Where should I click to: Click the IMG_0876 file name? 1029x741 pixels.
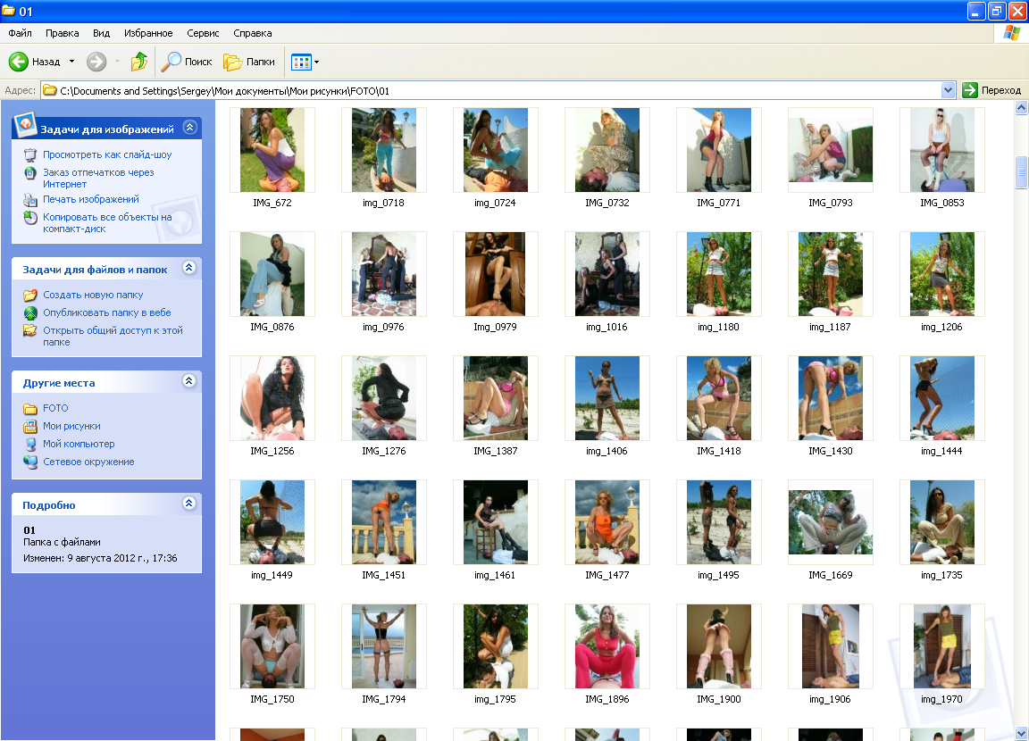point(272,328)
